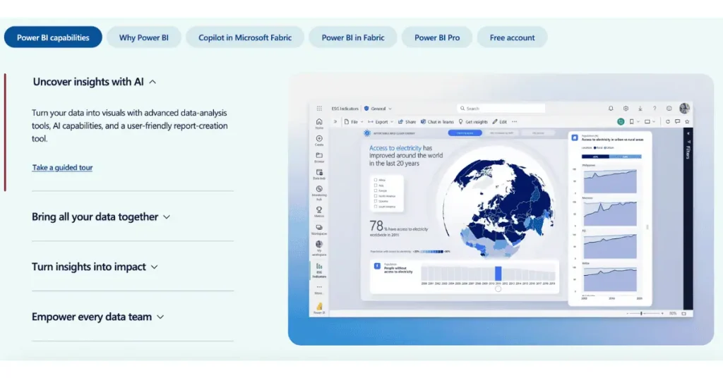
Task: Click the year timeline slider handle
Action: click(498, 289)
